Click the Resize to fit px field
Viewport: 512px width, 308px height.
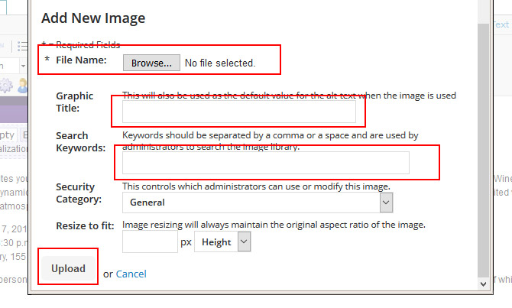(x=150, y=242)
